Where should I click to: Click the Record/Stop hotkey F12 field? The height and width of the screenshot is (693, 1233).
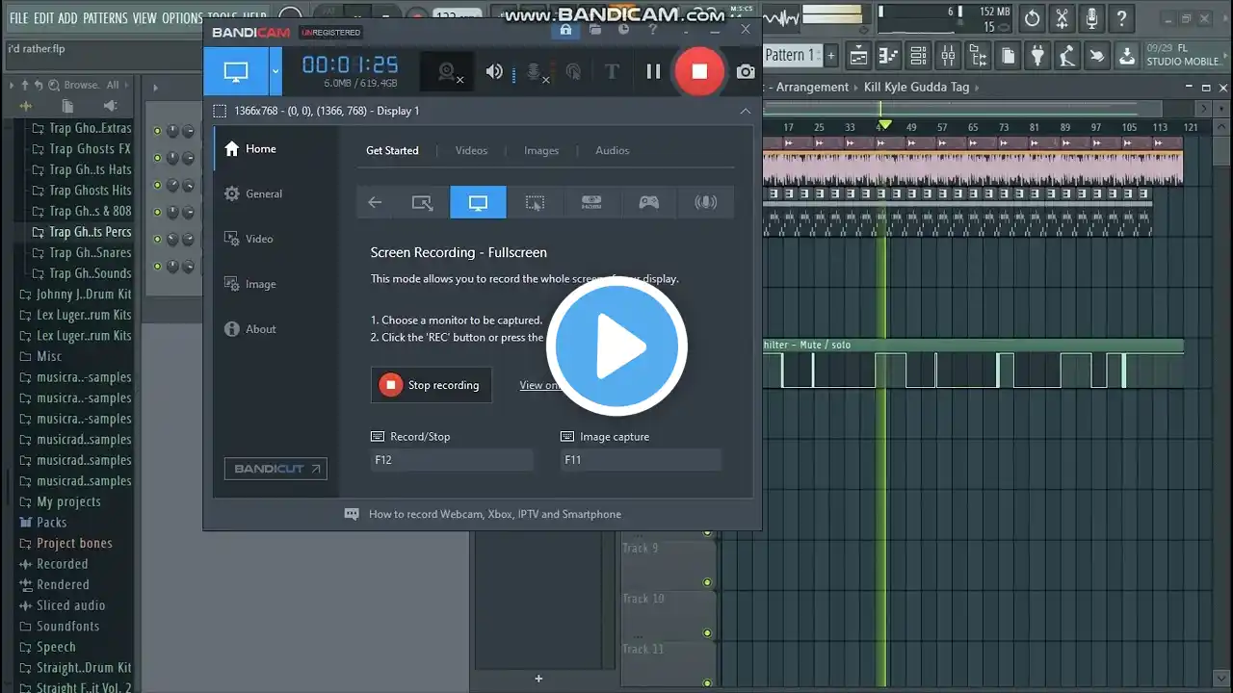pos(451,460)
